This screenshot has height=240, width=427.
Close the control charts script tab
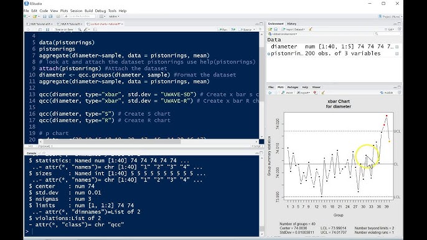point(122,24)
